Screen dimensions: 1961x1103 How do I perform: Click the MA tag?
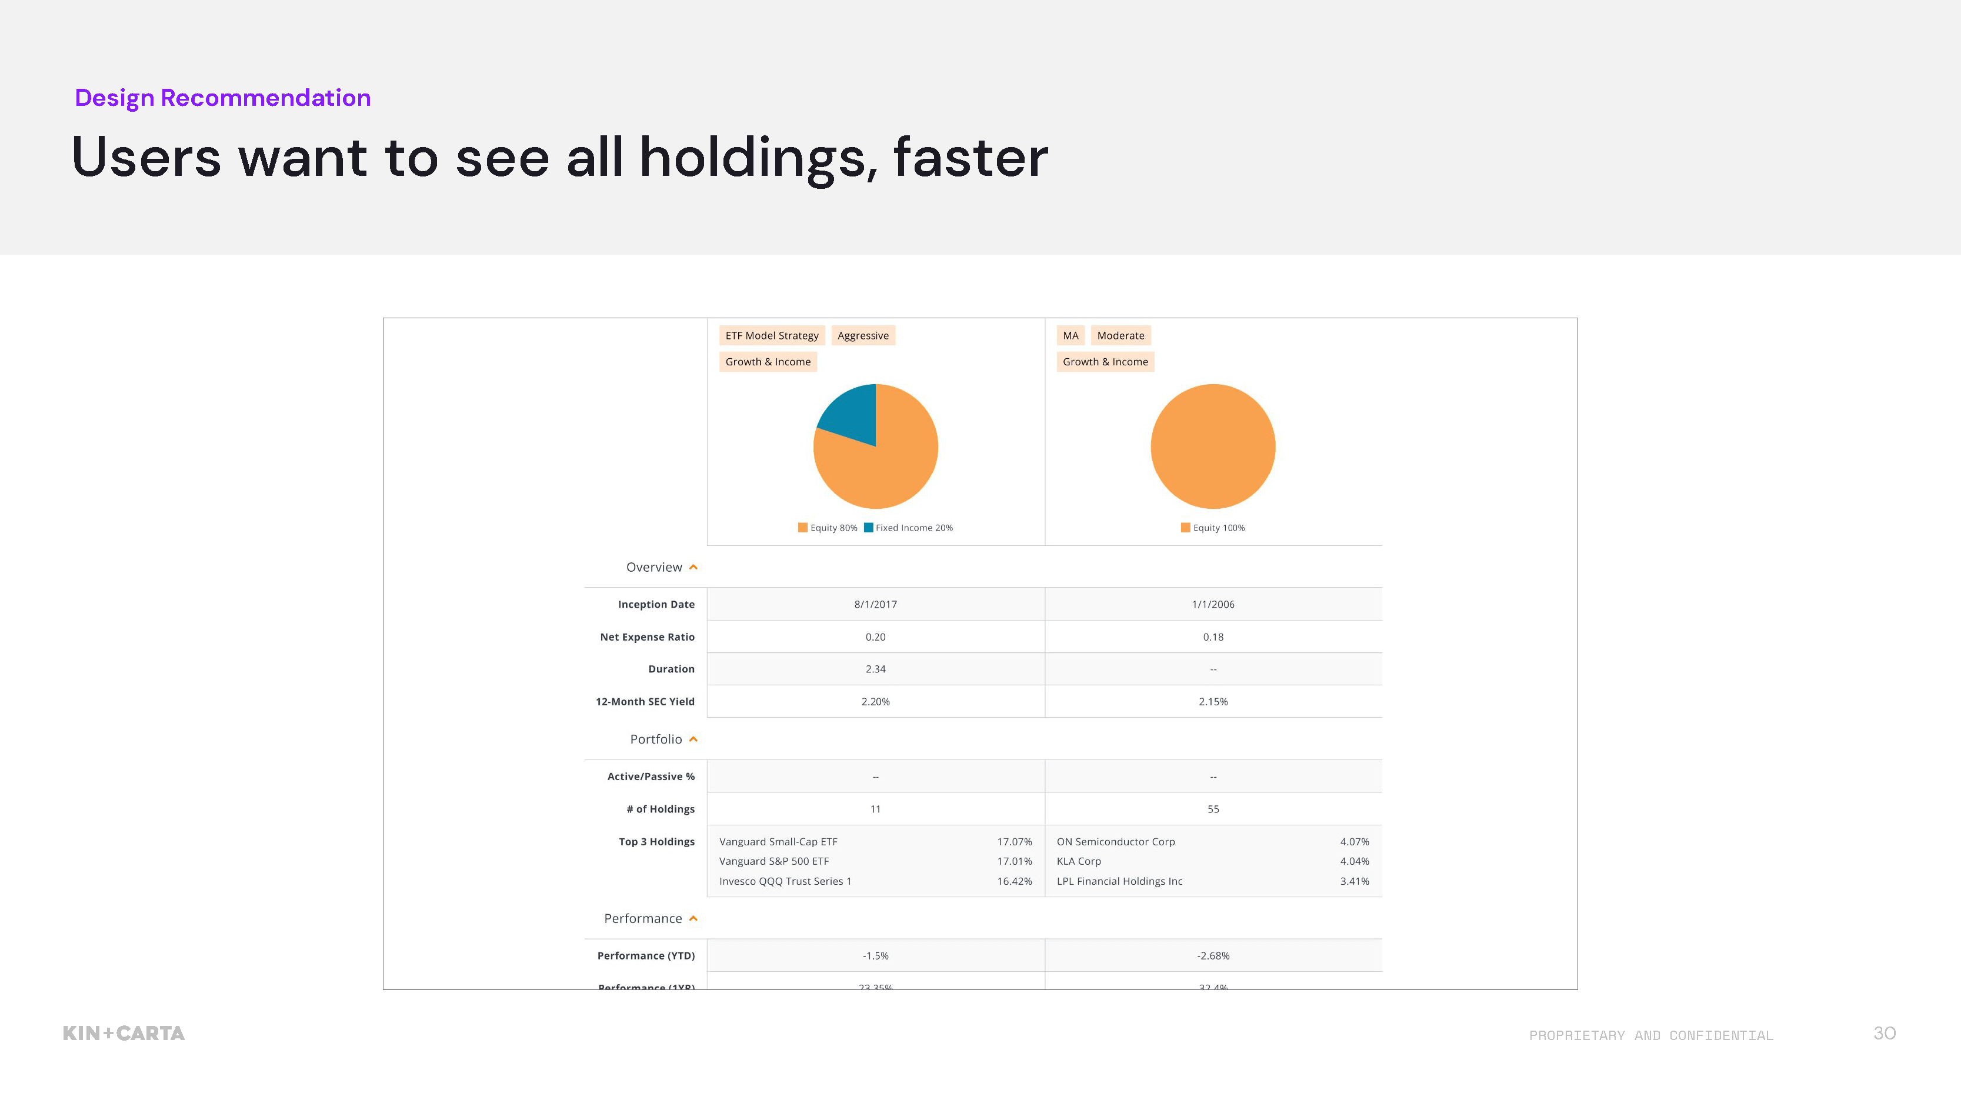point(1069,336)
